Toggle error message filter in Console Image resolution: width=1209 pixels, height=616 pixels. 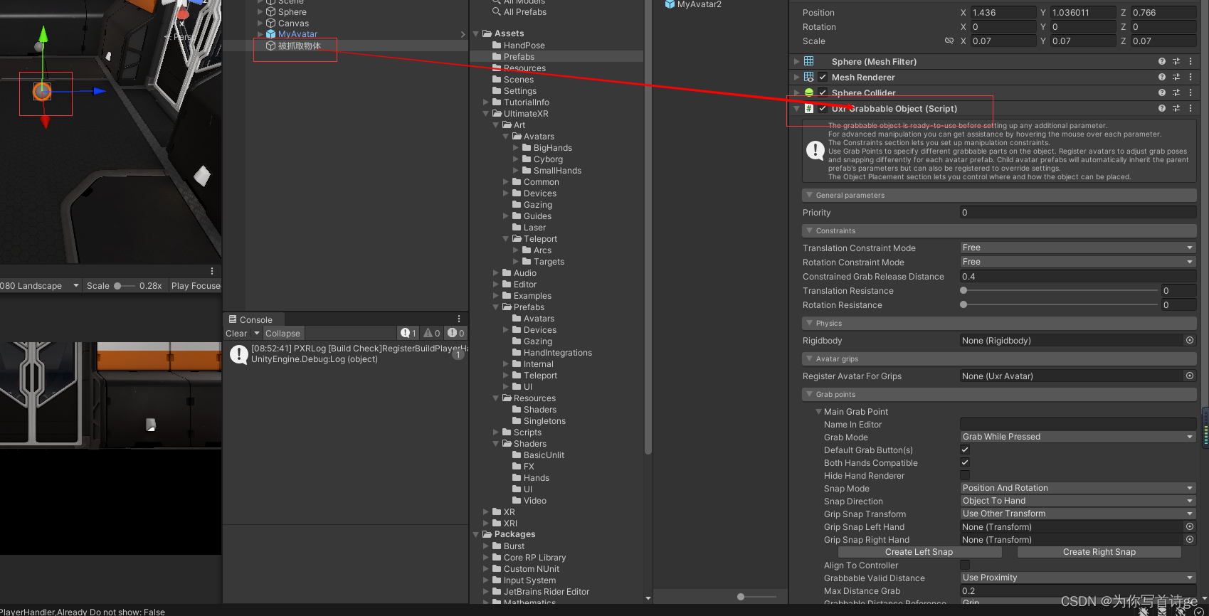tap(456, 334)
